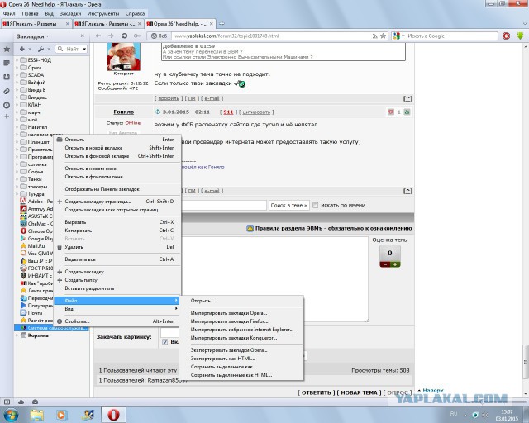
Task: Select 'Импортировать закладки Firefox...' item
Action: (x=241, y=321)
